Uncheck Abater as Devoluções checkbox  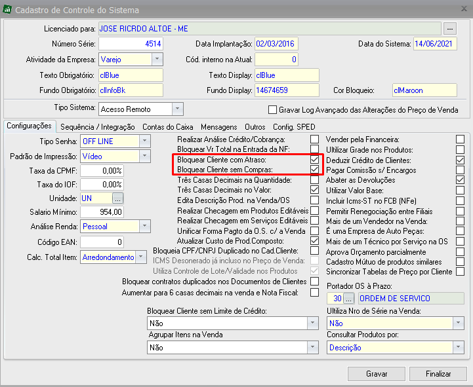pyautogui.click(x=460, y=180)
